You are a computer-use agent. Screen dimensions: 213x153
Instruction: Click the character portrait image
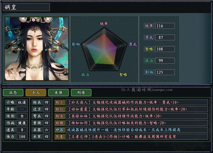point(37,49)
